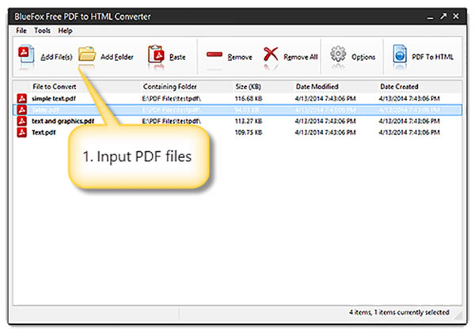
Task: Open the Tools menu
Action: click(x=42, y=31)
